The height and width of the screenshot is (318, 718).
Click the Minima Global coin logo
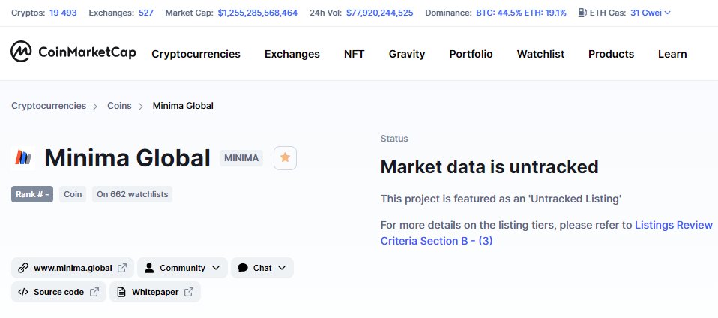(23, 158)
